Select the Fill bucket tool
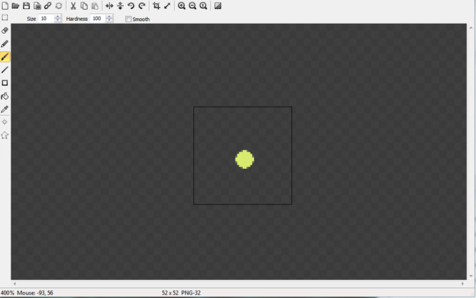Viewport: 476px width, 298px height. 5,96
